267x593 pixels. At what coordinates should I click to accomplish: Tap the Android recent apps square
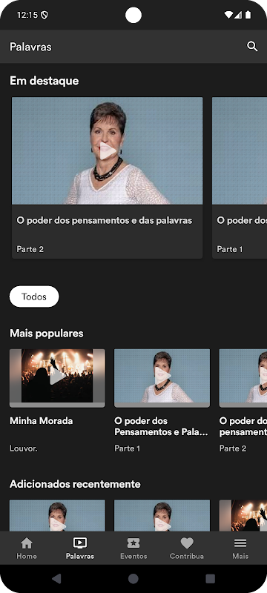point(211,578)
